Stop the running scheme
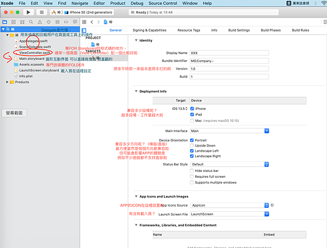 pyautogui.click(x=41, y=13)
